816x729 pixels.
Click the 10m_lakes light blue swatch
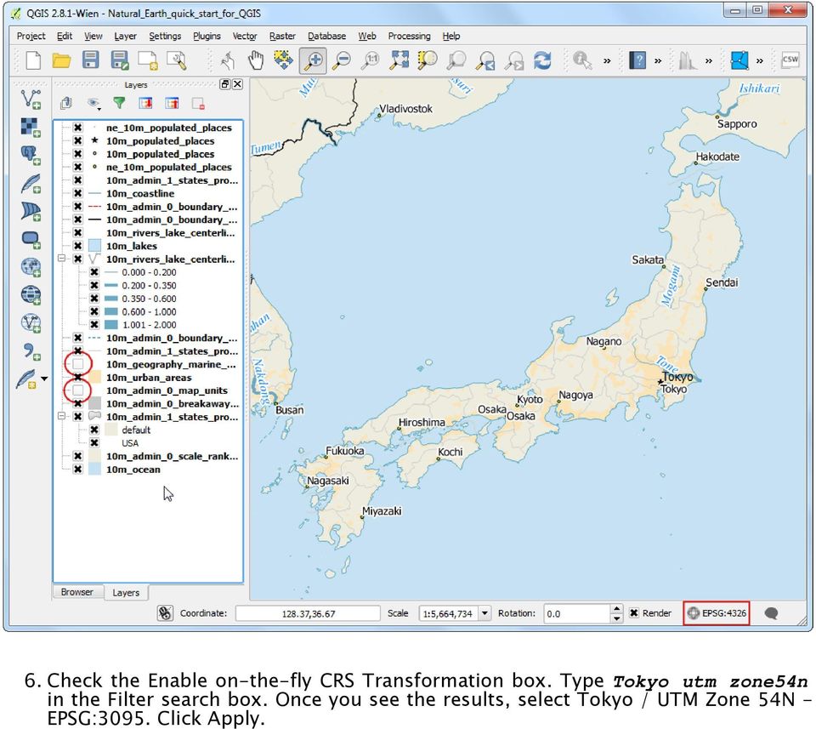[x=94, y=246]
